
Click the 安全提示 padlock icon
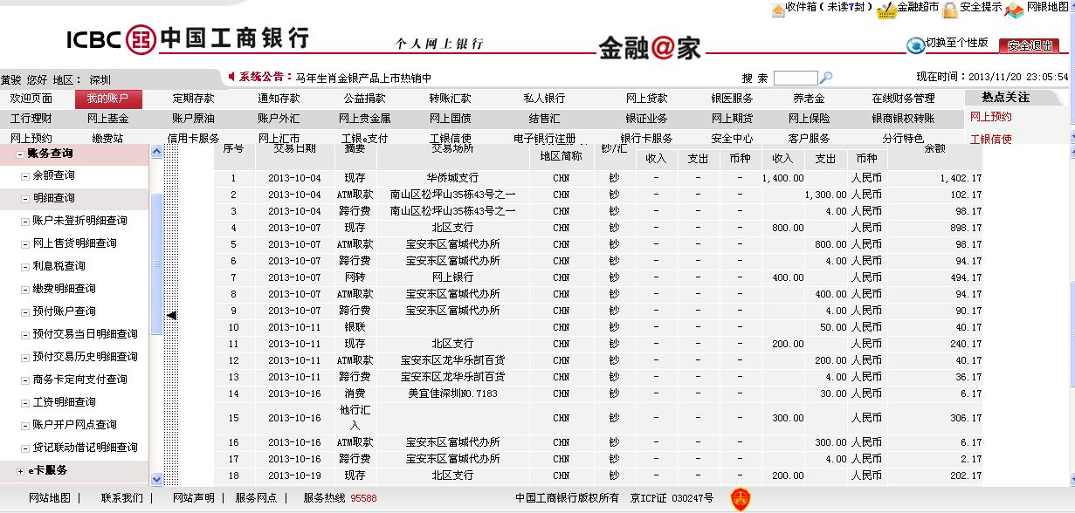(949, 10)
